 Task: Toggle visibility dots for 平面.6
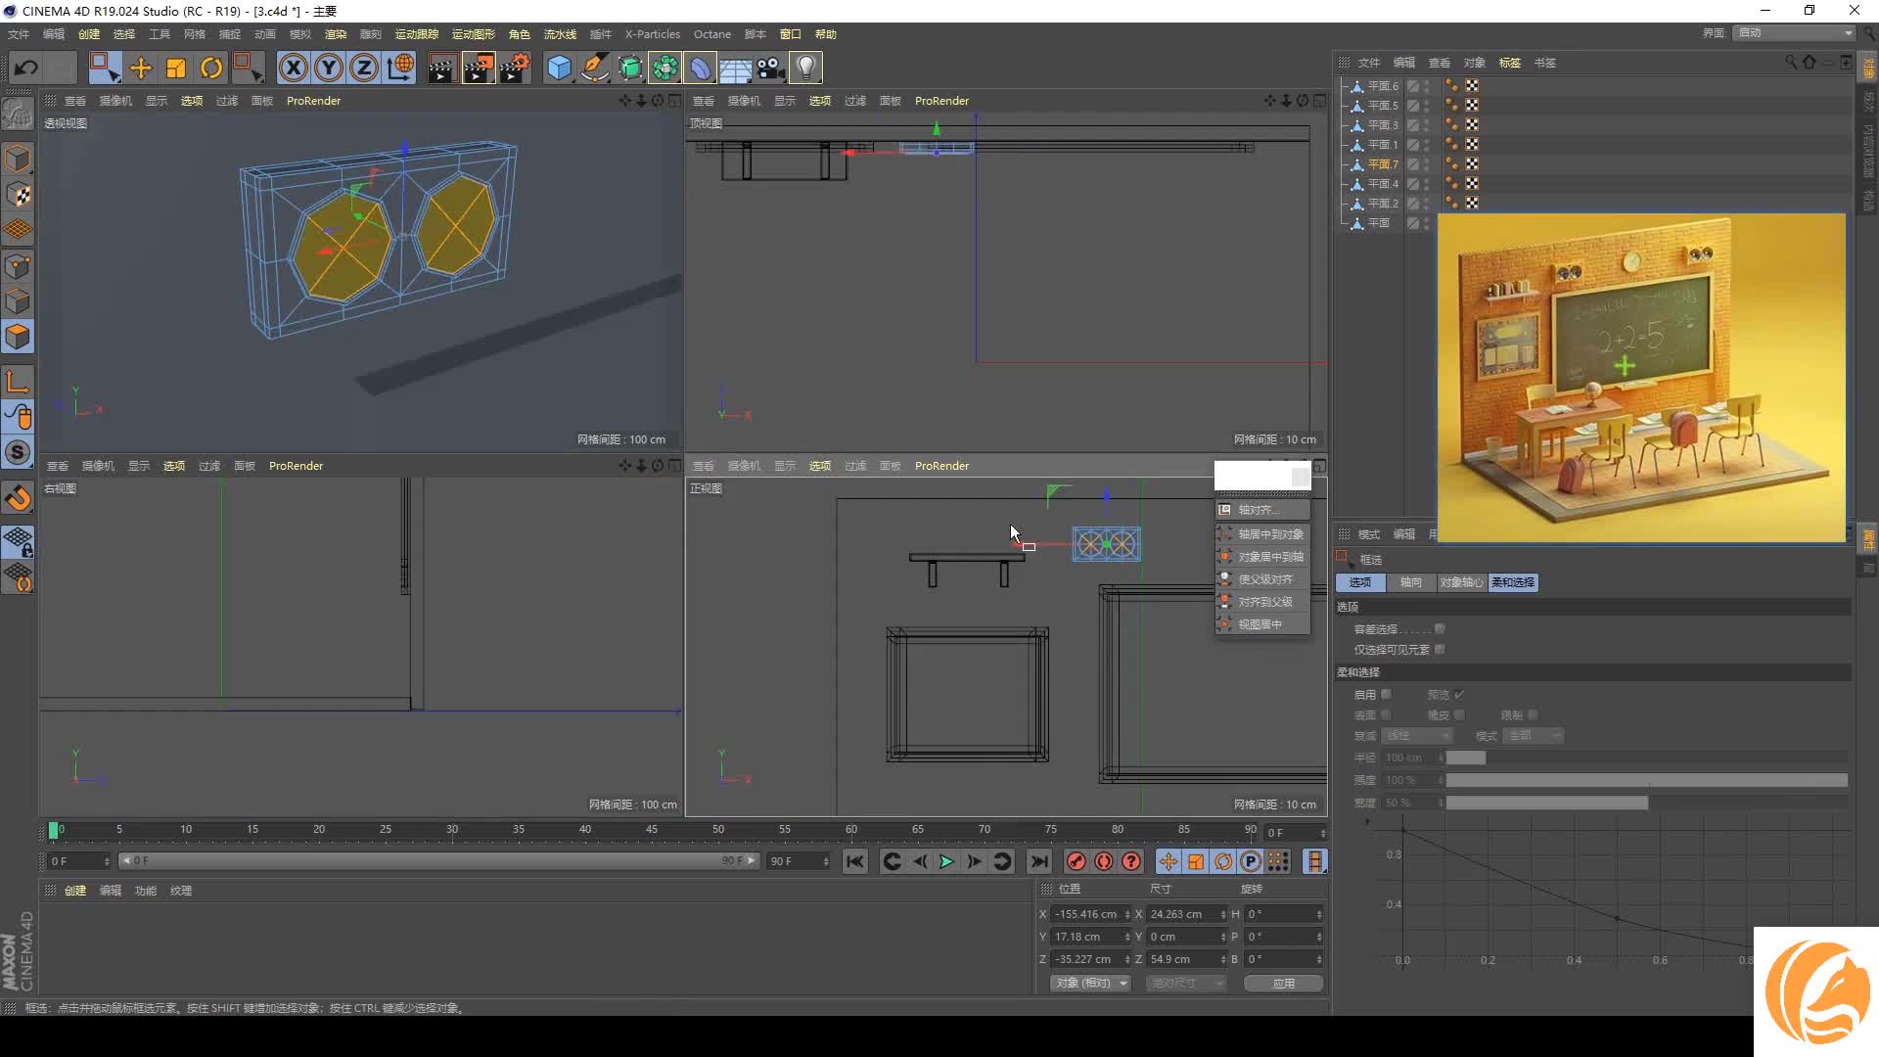(1426, 86)
